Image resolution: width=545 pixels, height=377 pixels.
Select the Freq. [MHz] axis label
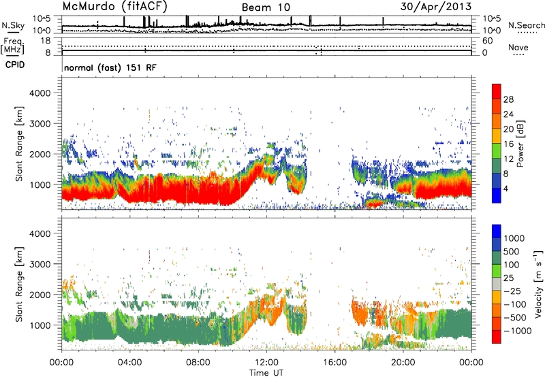click(x=13, y=46)
